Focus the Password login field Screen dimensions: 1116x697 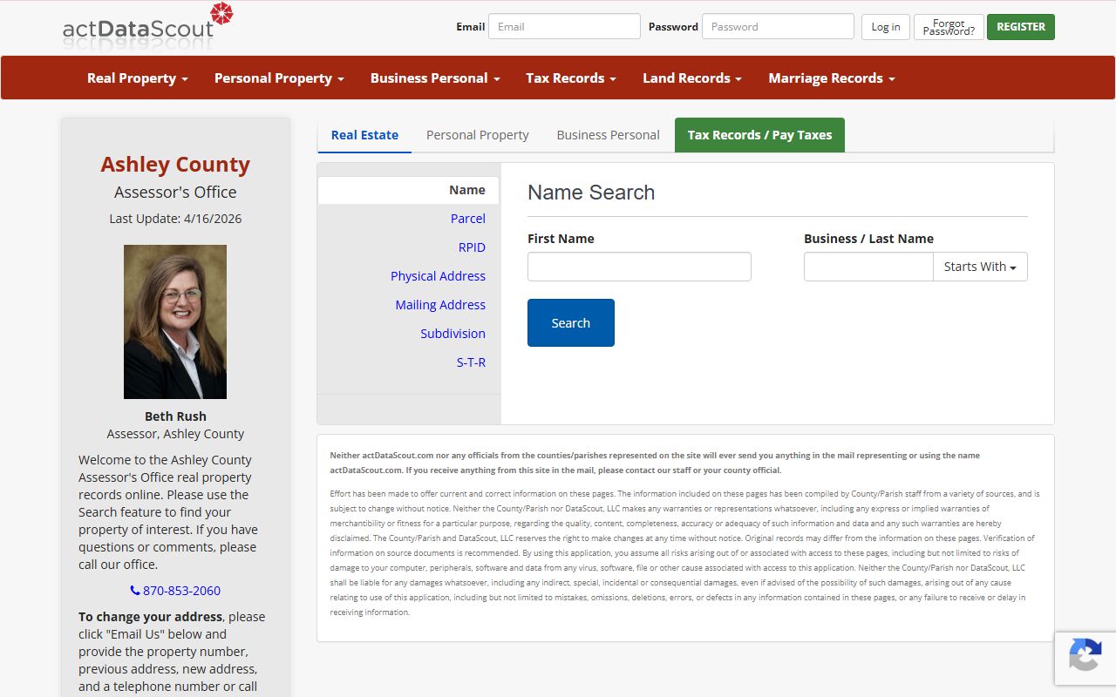click(x=778, y=26)
